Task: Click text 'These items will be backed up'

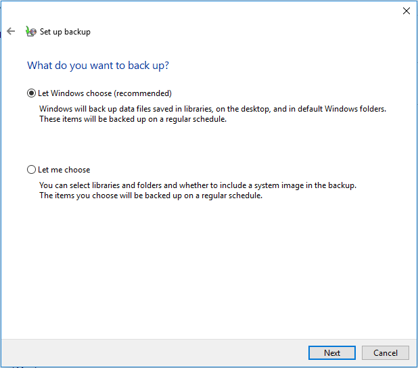Action: coord(91,119)
